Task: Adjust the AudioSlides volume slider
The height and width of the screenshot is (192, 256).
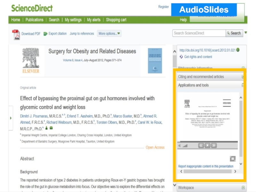Action: 185,146
